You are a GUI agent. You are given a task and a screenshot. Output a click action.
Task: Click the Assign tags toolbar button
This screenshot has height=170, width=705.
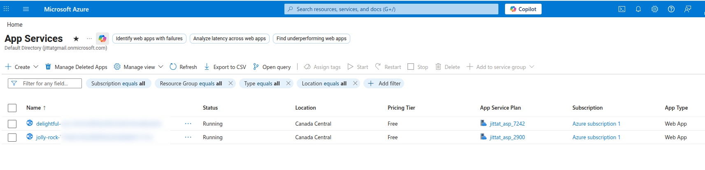[x=322, y=67]
